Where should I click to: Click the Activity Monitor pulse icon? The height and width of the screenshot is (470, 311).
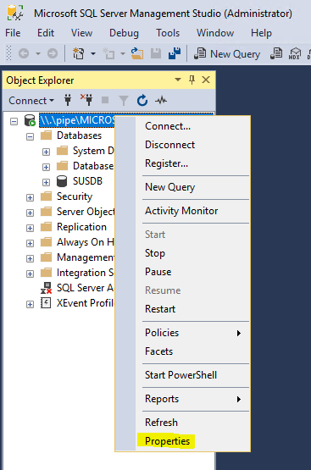point(161,100)
